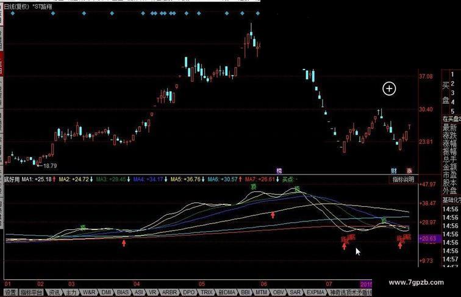Click the 外盘 label

pyautogui.click(x=450, y=191)
